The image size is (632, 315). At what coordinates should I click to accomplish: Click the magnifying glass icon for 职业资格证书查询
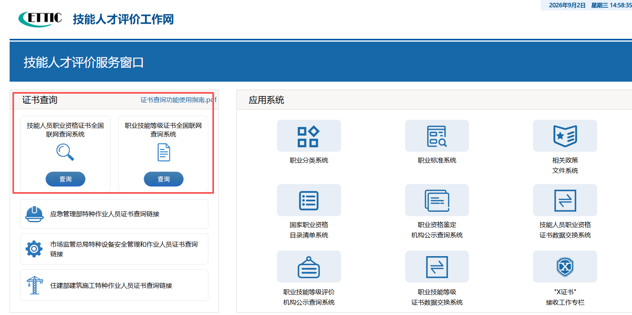(x=65, y=152)
